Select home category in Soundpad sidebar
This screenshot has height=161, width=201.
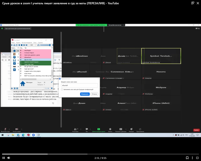[x=14, y=51]
